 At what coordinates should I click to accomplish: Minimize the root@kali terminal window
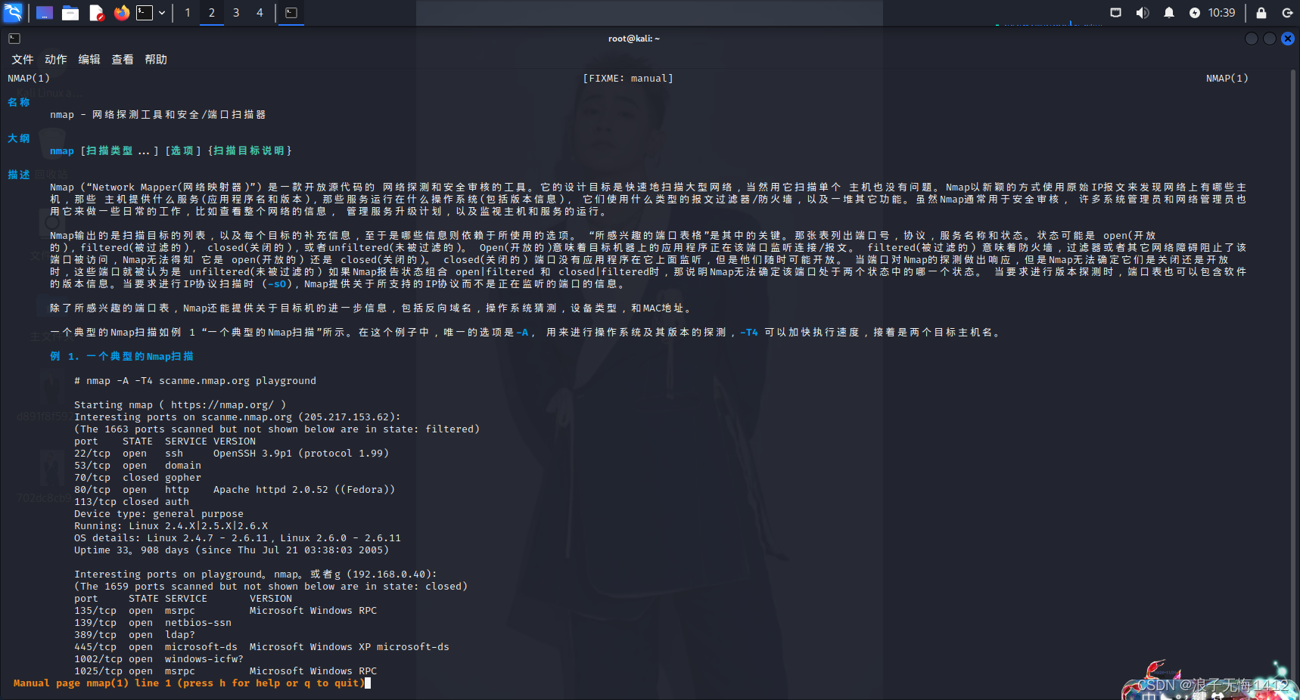tap(1252, 39)
